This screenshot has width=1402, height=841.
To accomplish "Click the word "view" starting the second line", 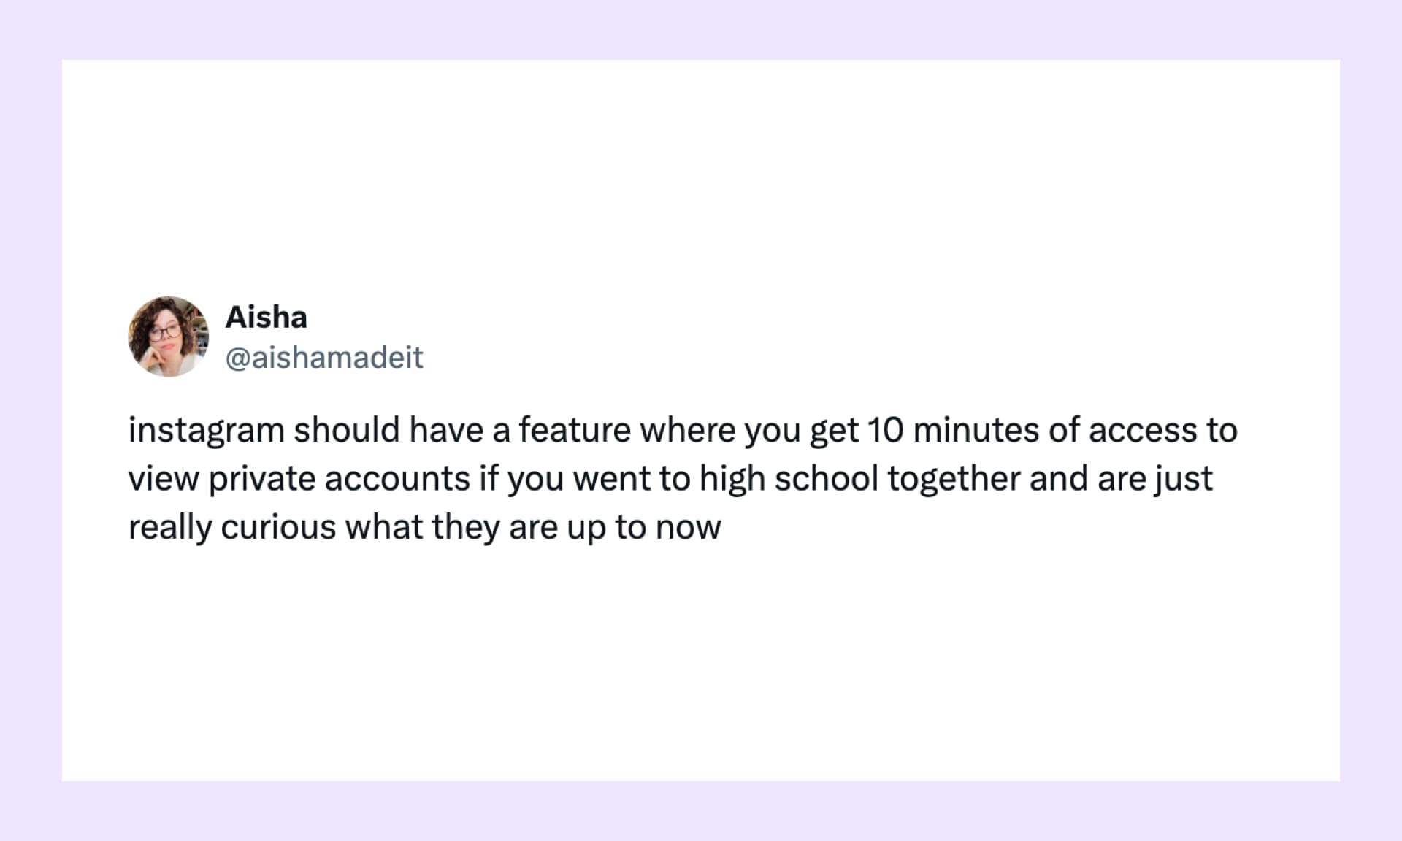I will (164, 479).
